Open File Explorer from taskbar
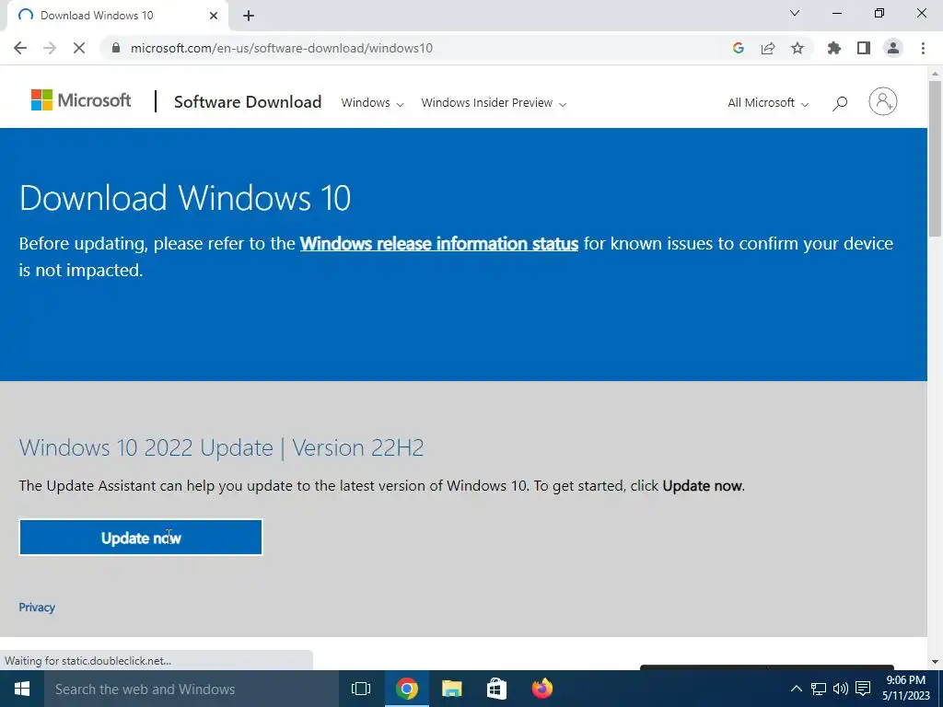943x707 pixels. [451, 689]
